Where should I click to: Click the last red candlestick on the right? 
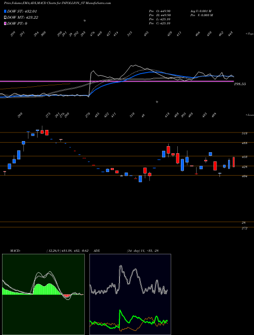click(234, 162)
